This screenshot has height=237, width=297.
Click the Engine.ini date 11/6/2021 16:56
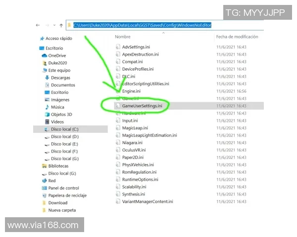(231, 91)
